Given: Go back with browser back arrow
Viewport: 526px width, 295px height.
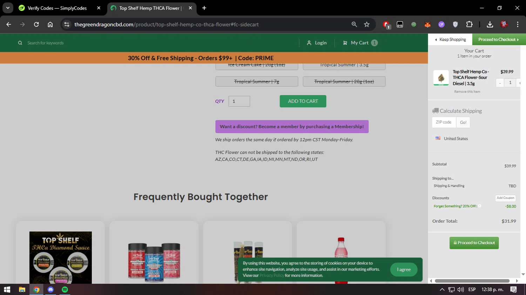Looking at the screenshot, I should click(x=9, y=24).
